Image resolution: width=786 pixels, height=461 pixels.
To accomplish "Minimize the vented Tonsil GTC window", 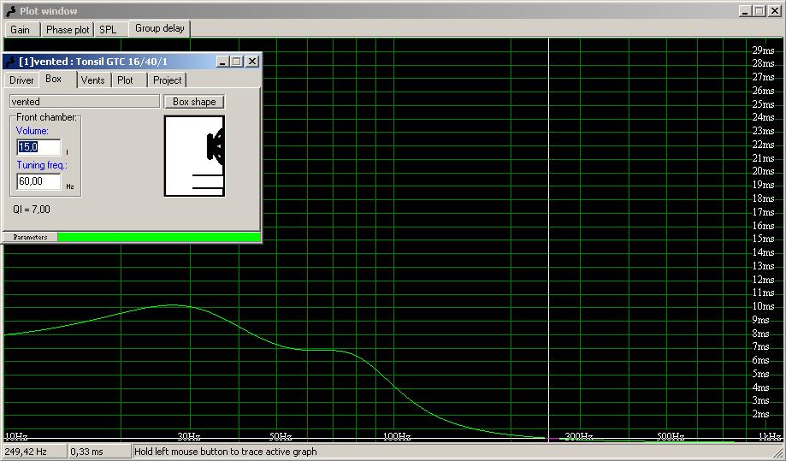I will point(222,62).
